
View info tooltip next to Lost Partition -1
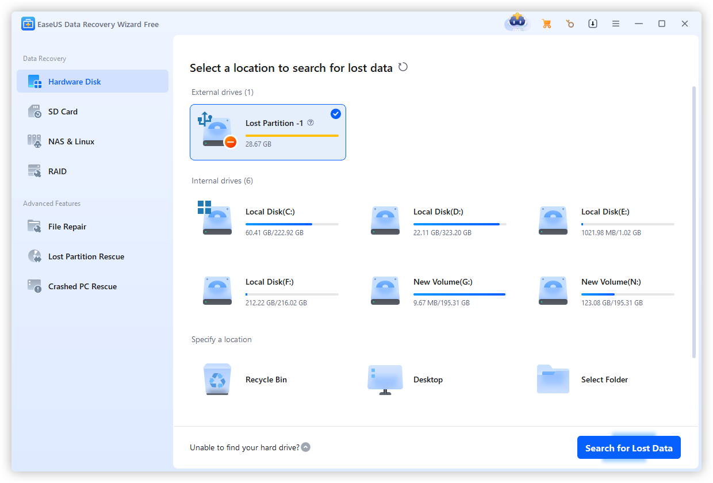(310, 122)
